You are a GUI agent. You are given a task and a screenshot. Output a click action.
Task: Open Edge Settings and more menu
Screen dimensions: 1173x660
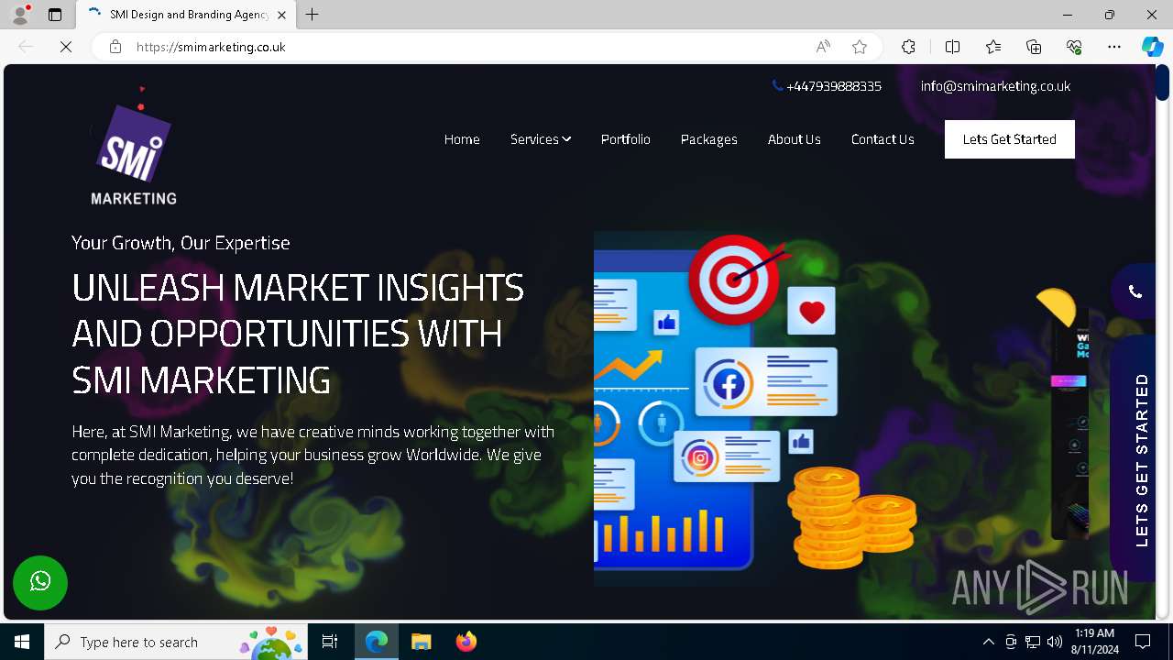tap(1114, 47)
